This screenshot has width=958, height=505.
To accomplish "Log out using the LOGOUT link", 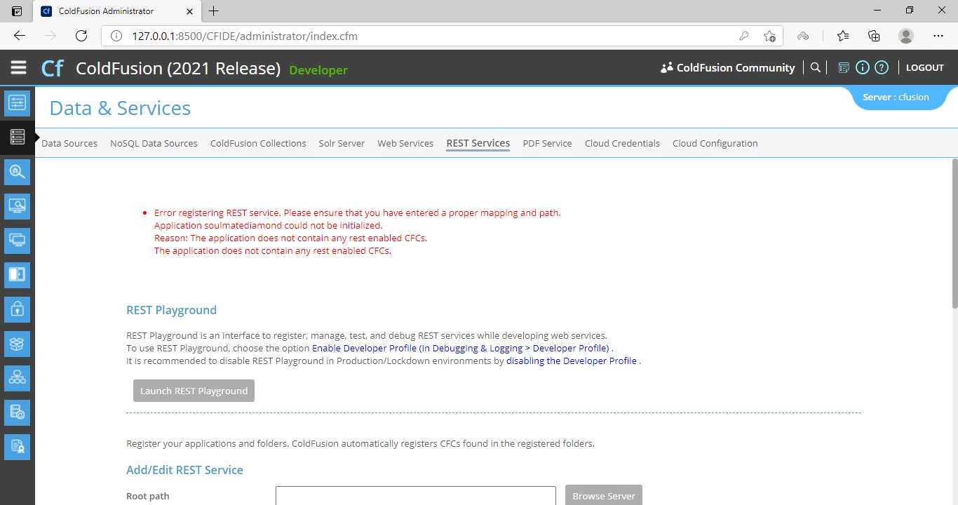I will tap(925, 67).
